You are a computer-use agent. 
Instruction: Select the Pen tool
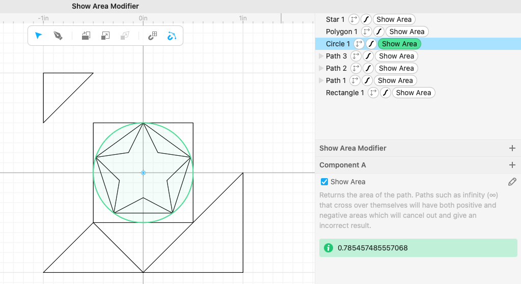point(58,36)
